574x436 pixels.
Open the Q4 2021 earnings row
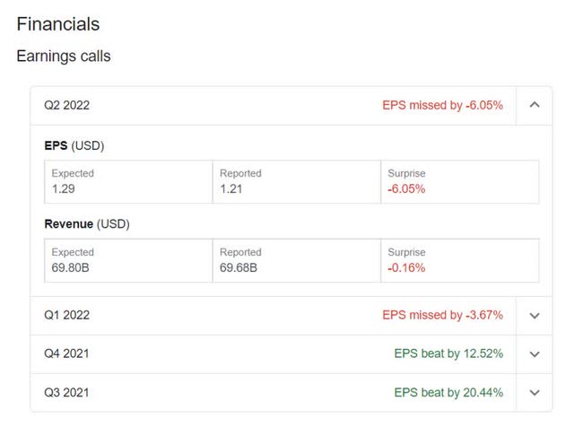click(x=66, y=354)
